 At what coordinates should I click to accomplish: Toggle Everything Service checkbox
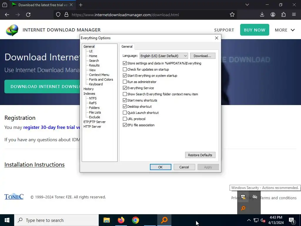click(125, 88)
